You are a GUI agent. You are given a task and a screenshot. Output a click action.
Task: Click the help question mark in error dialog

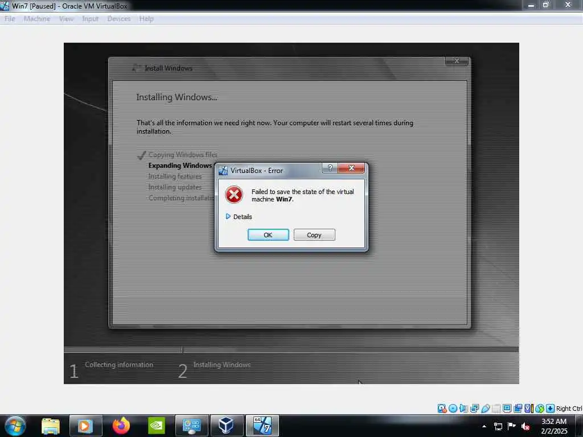click(x=330, y=168)
